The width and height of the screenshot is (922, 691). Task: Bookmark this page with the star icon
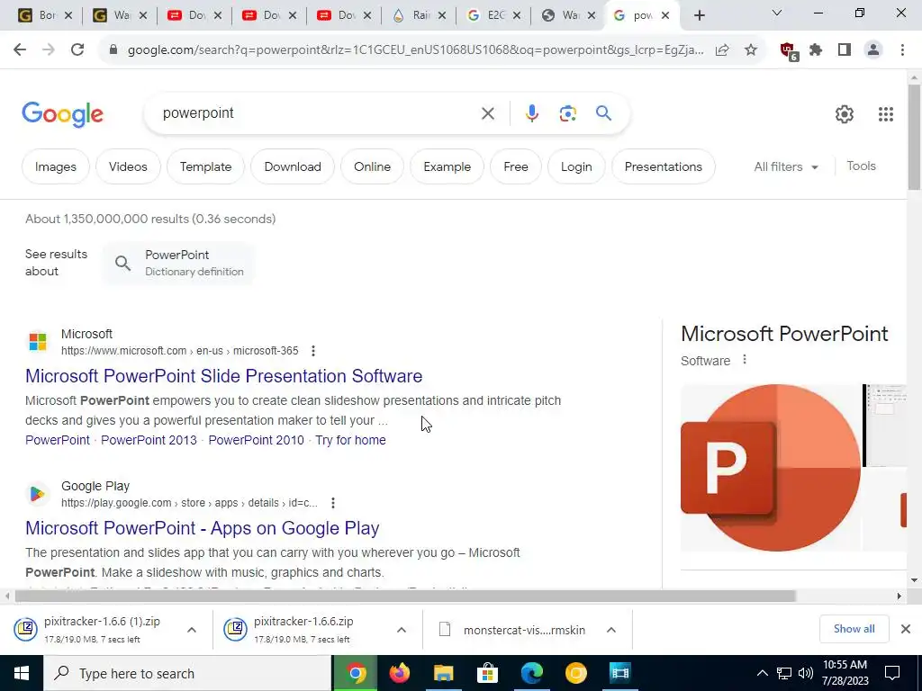pos(751,50)
